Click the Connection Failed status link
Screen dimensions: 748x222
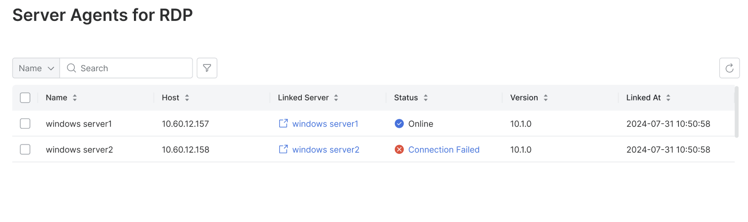coord(444,150)
